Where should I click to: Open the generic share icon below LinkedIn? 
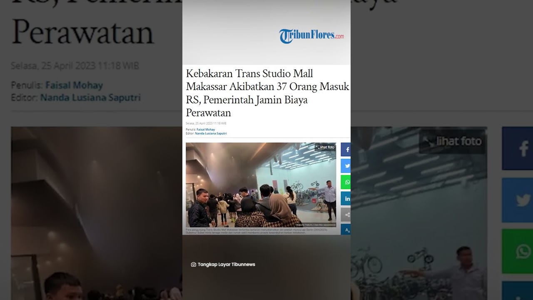[346, 215]
